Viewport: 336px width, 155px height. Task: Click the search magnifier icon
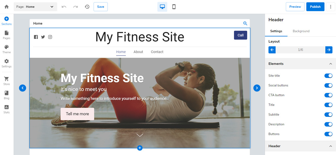click(x=245, y=23)
